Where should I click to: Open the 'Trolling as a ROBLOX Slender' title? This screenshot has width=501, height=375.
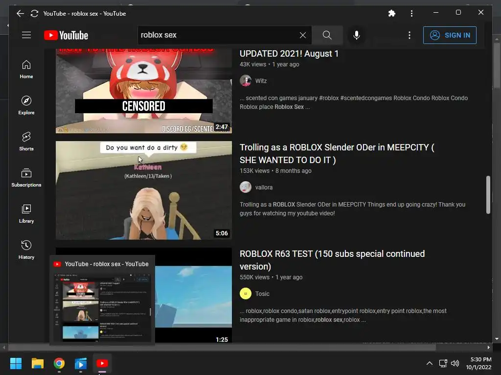(337, 153)
